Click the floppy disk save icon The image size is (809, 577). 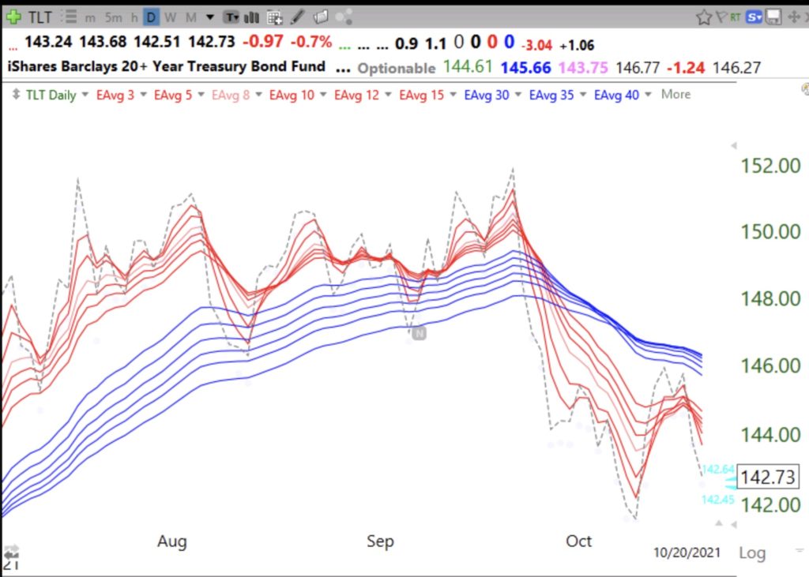[x=773, y=17]
